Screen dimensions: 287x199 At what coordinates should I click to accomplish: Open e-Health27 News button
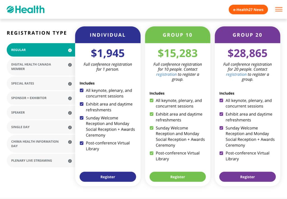tap(248, 10)
